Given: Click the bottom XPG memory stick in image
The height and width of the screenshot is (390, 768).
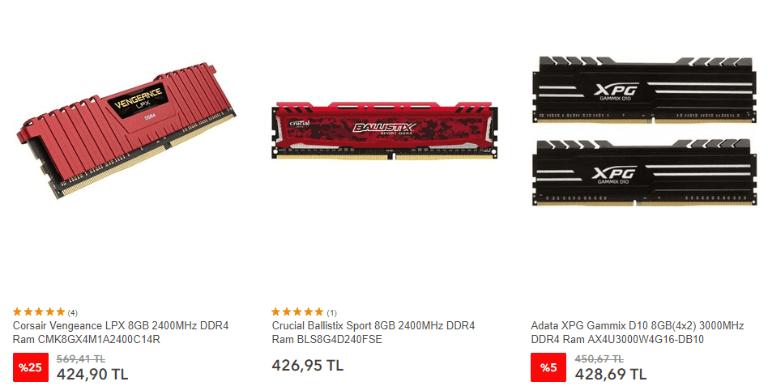Looking at the screenshot, I should coord(642,172).
